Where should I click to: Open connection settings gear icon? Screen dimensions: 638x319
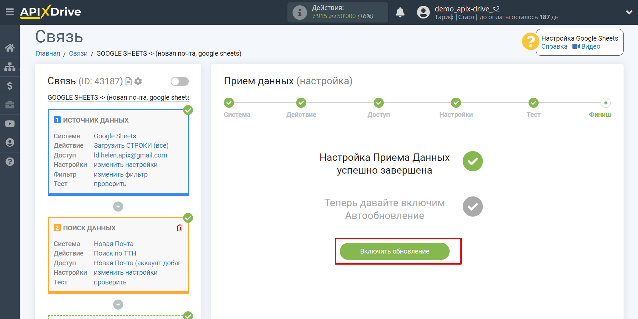pyautogui.click(x=138, y=81)
